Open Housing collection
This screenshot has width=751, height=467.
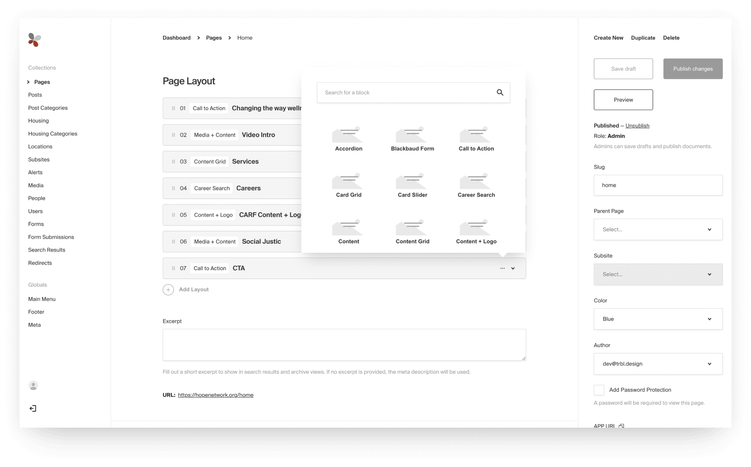39,121
